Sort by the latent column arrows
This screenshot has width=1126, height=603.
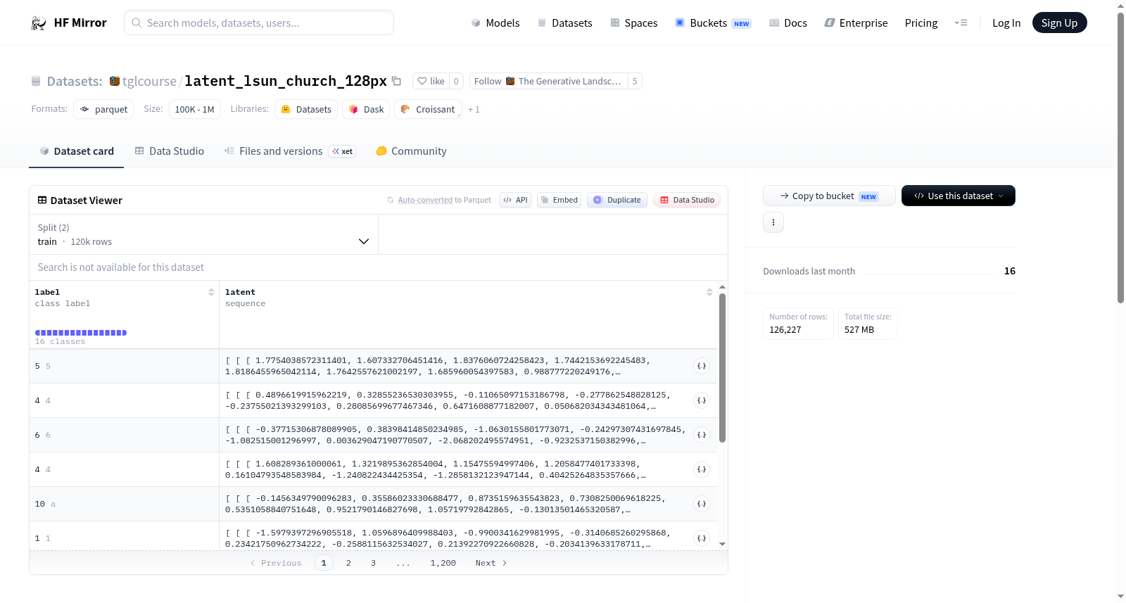709,292
